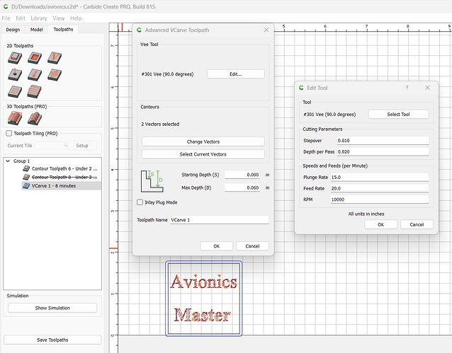Open the Library menu
Screen dimensions: 452x353
coord(39,18)
